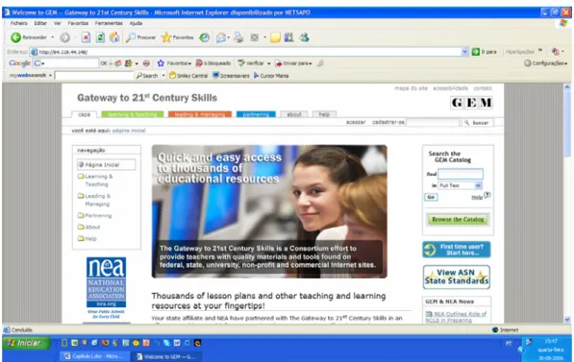Click the vertical page scrollbar
The image size is (574, 362).
coord(567,203)
